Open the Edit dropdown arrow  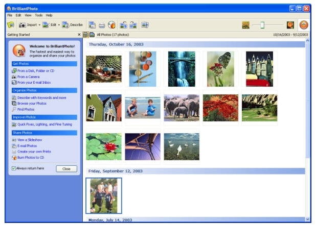59,25
